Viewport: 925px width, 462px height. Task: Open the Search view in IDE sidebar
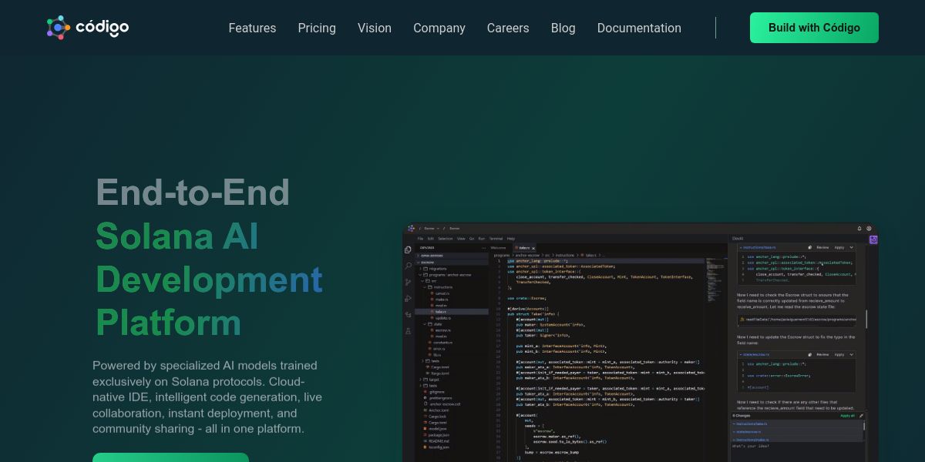pyautogui.click(x=408, y=266)
